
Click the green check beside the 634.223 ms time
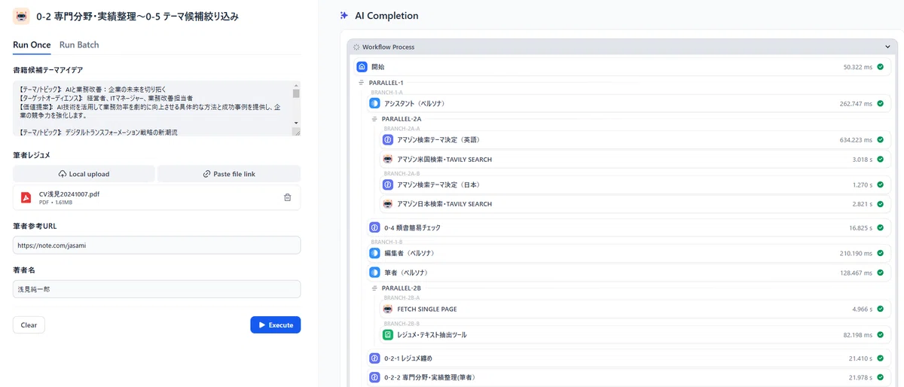point(880,139)
